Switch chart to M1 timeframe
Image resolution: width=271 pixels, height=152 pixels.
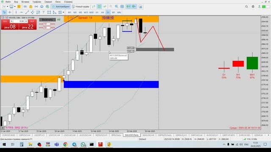coord(69,12)
